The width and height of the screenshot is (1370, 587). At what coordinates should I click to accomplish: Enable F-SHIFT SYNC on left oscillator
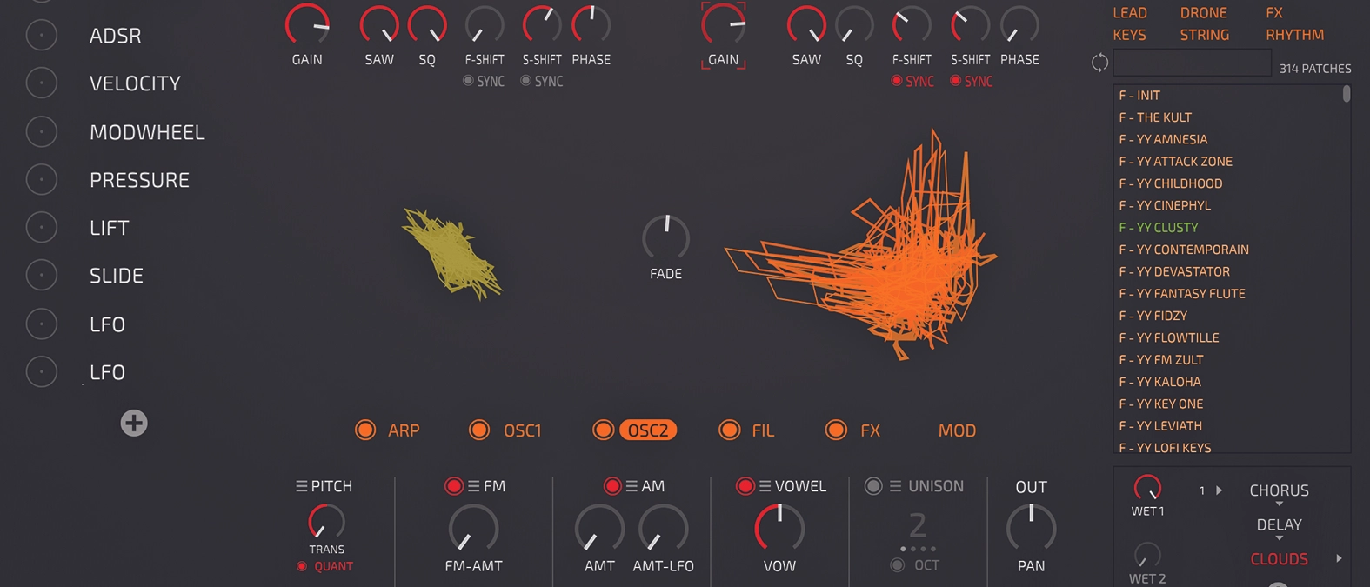pyautogui.click(x=468, y=81)
